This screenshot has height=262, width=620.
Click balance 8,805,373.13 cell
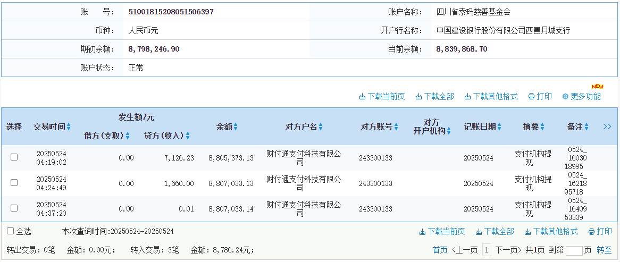231,158
